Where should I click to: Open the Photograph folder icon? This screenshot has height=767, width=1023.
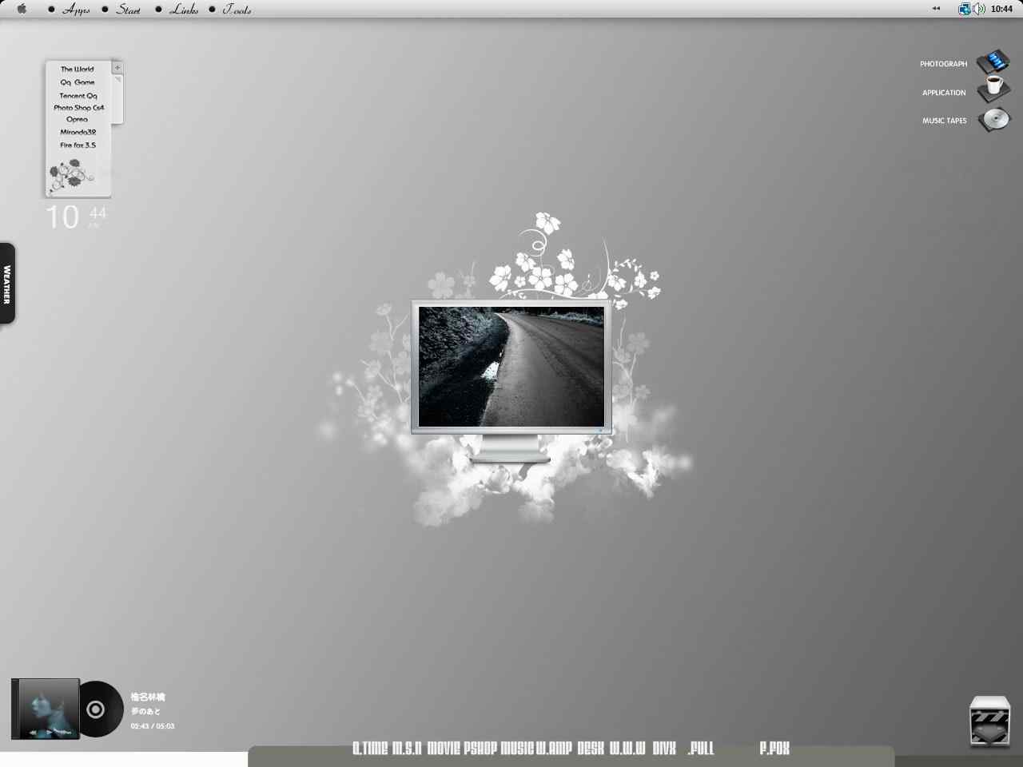993,62
